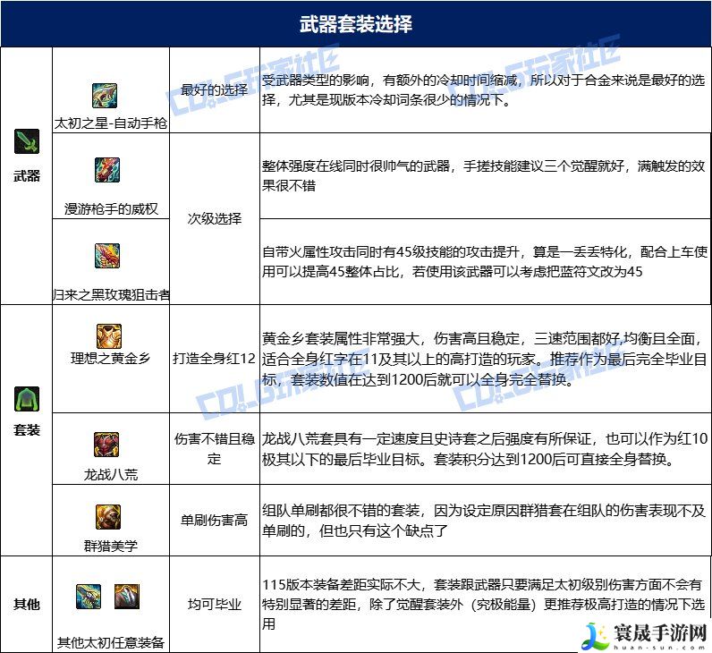Viewport: 712px width, 653px height.
Task: Click the green armor icon above 套装
Action: (x=27, y=399)
